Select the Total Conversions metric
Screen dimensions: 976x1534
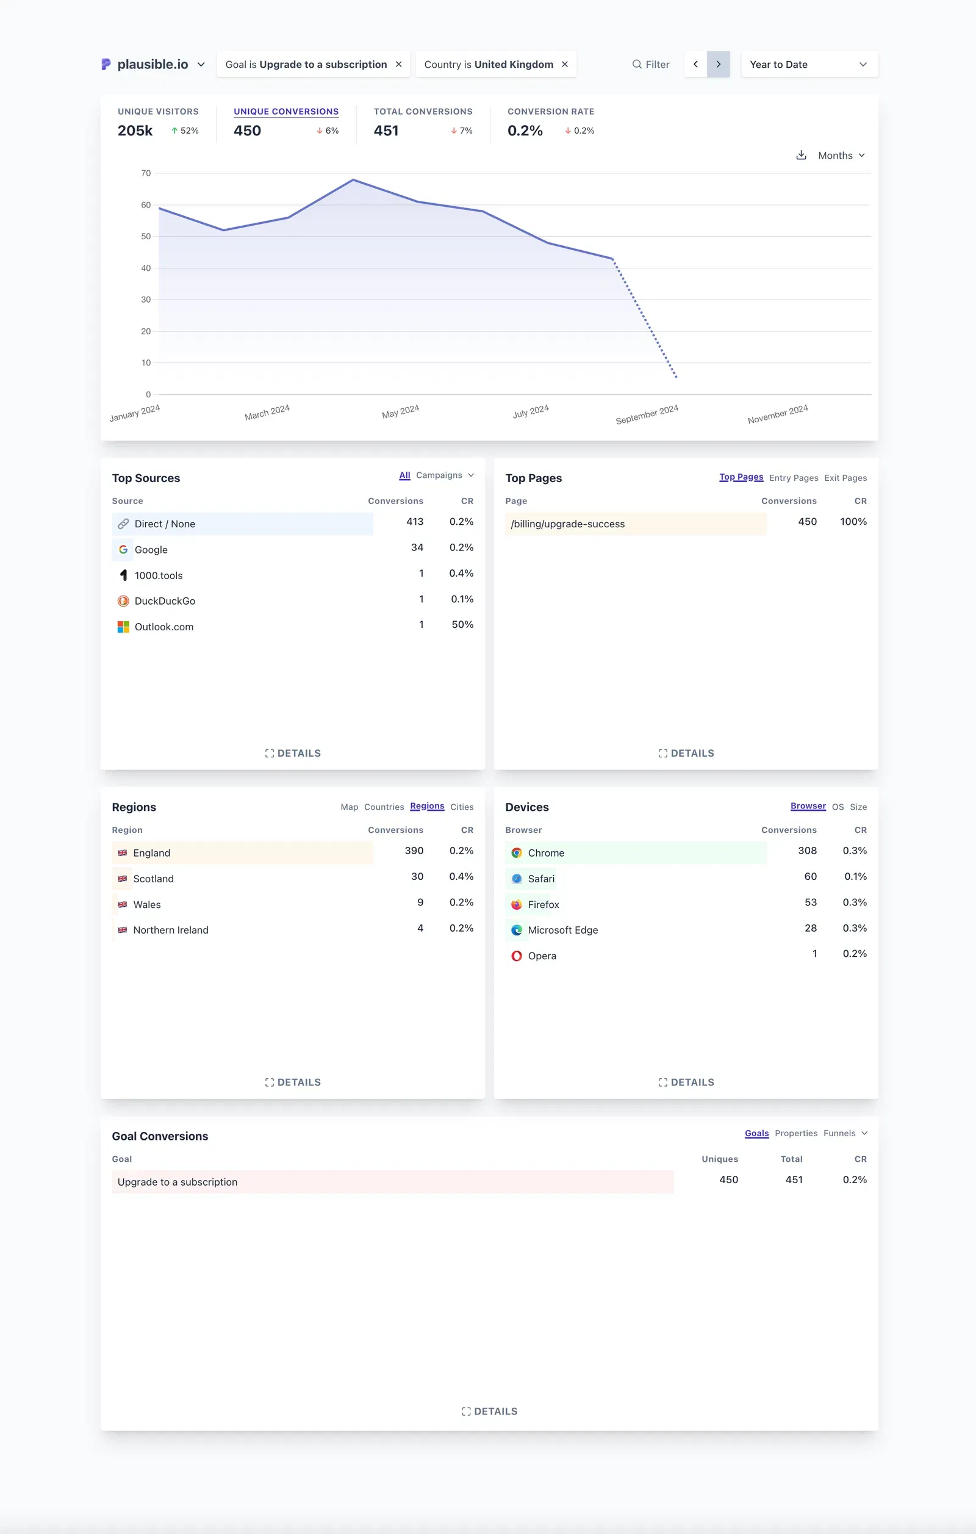click(x=423, y=112)
